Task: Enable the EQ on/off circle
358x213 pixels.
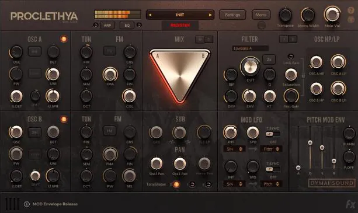Action: tap(139, 25)
